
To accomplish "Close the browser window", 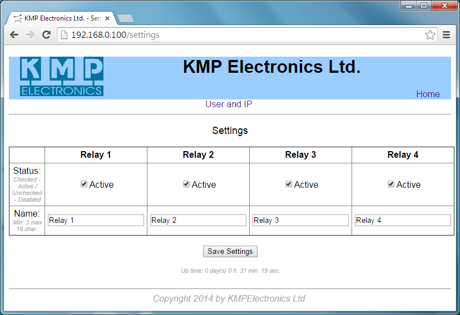I will click(x=445, y=6).
